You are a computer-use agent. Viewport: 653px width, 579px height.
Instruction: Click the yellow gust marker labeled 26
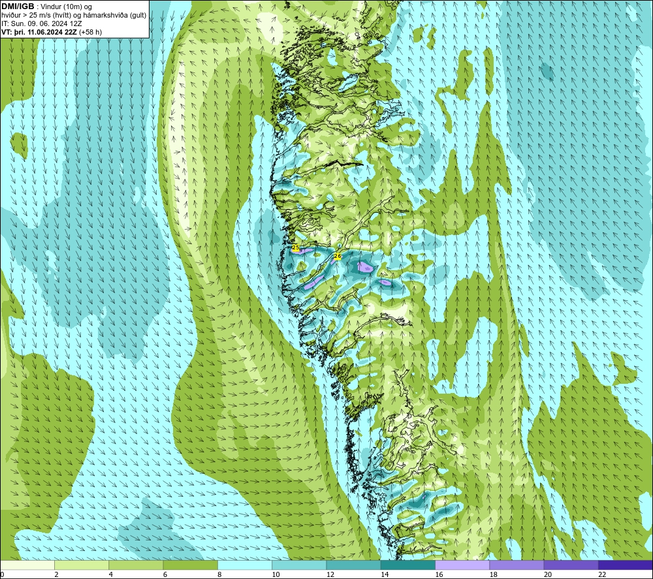338,256
